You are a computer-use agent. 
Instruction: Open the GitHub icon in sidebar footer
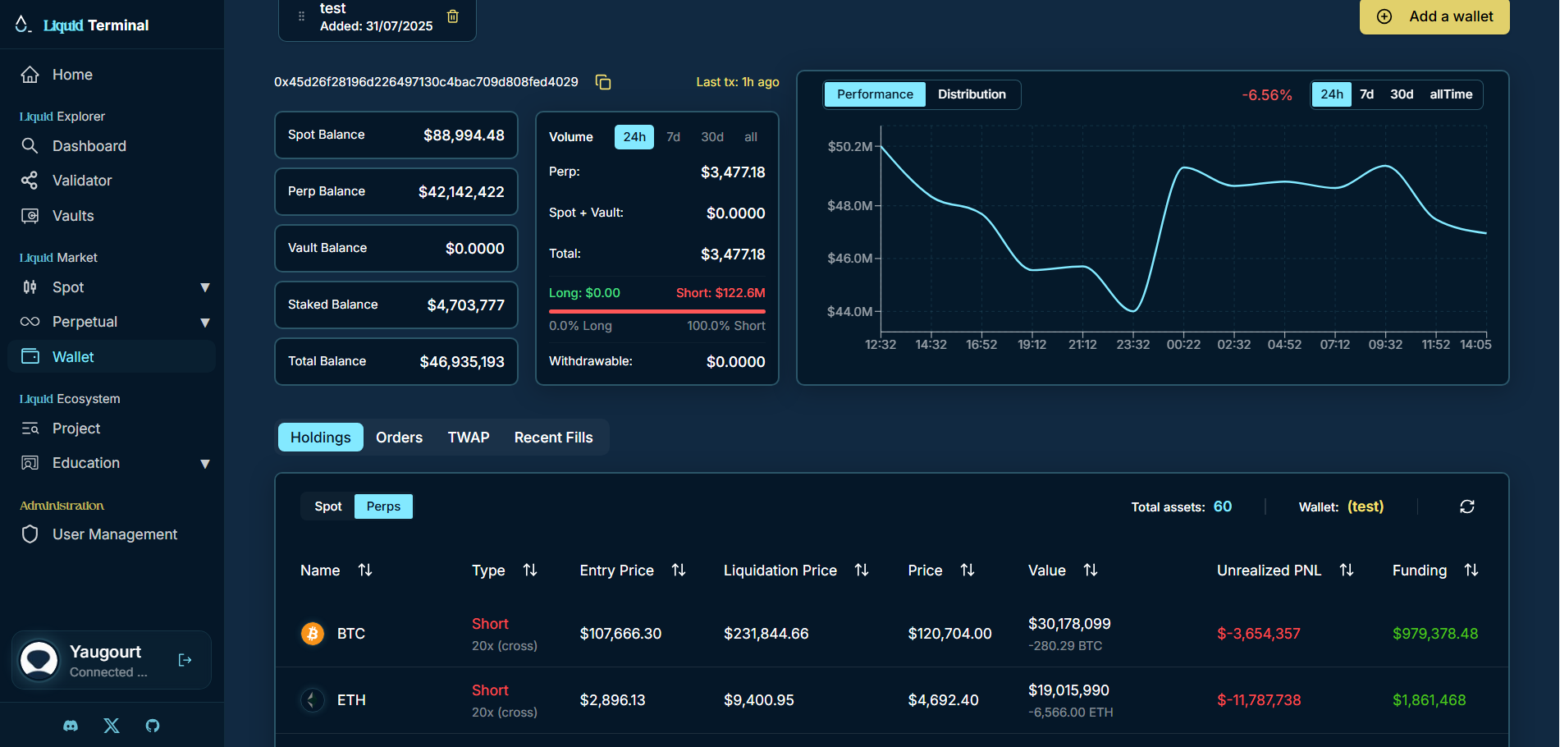point(153,726)
